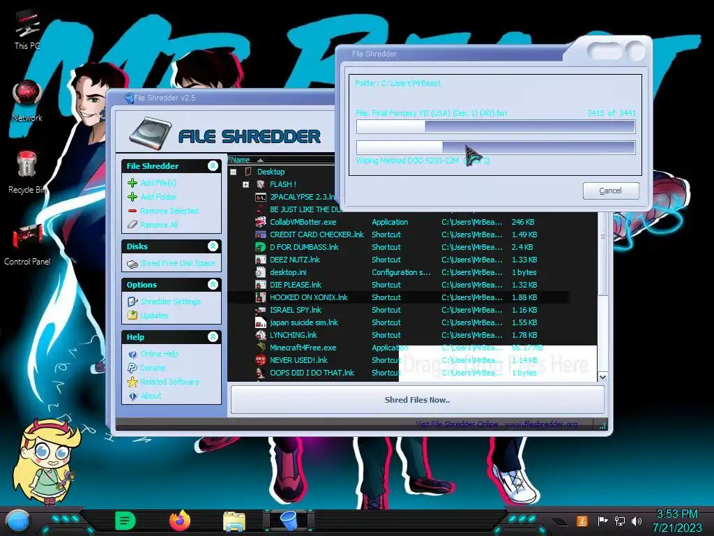
Task: Select the ISRAEL SPY.lnk row
Action: pos(398,310)
